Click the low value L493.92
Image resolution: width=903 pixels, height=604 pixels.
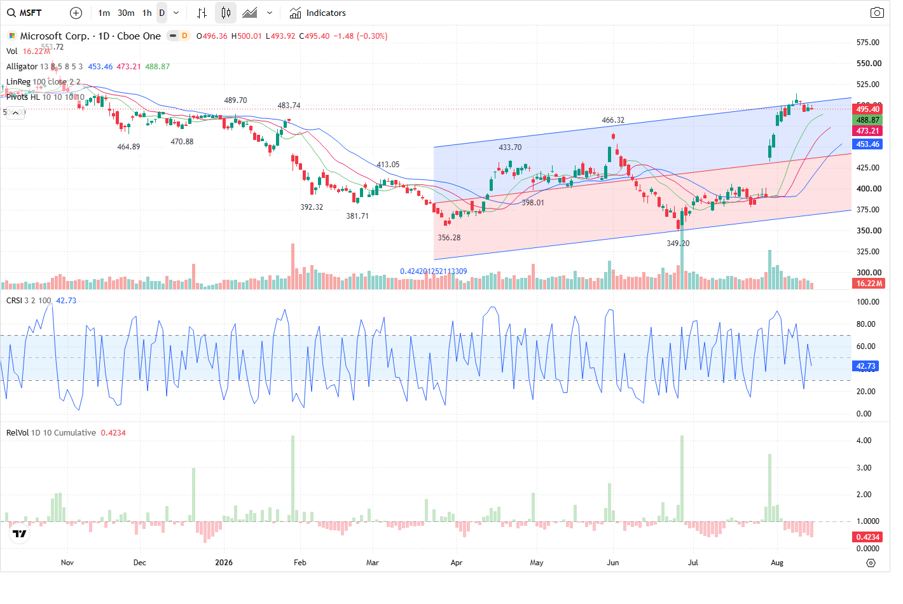pyautogui.click(x=280, y=36)
